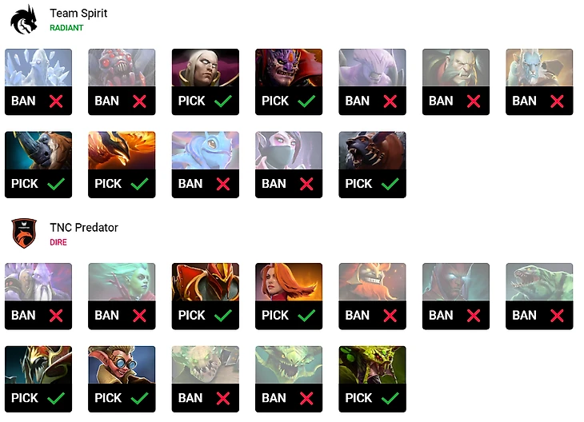This screenshot has height=422, width=584.
Task: Select the Lina picked hero portrait
Action: [288, 282]
